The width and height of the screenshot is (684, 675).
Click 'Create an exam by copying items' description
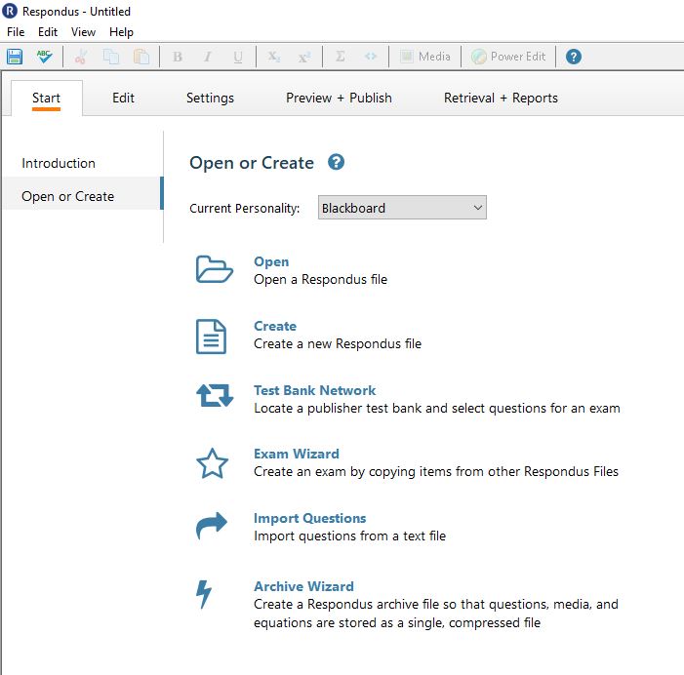point(436,471)
